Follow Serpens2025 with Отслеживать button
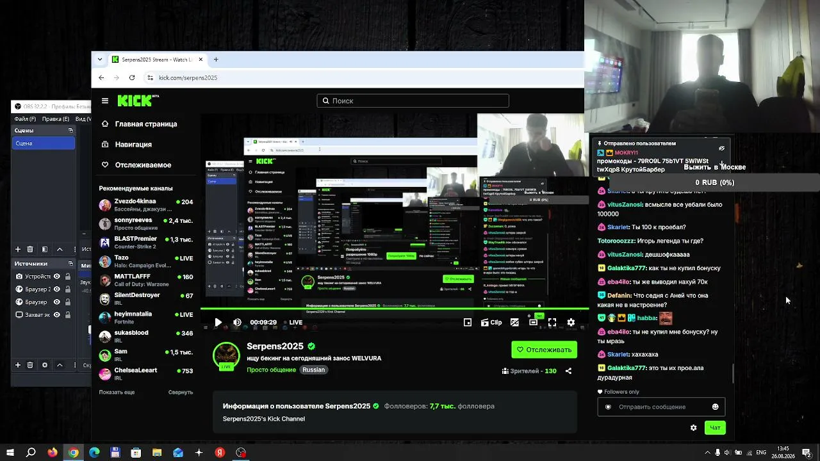 [x=545, y=350]
